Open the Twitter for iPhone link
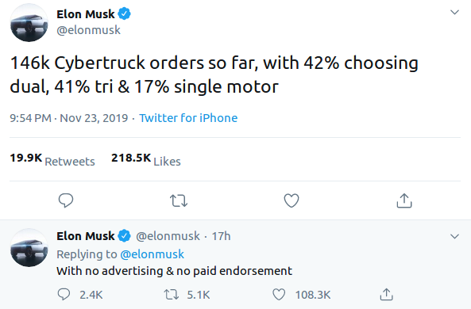 click(188, 118)
